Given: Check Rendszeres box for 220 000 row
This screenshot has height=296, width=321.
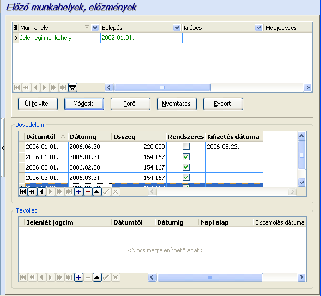Looking at the screenshot, I should 186,147.
